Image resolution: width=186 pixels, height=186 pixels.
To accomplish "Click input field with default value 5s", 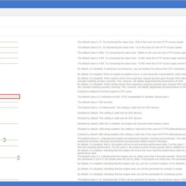I will [x=9, y=47].
